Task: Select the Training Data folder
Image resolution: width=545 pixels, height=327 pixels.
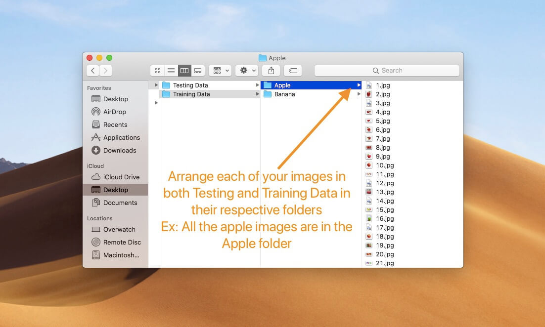Action: (x=191, y=94)
